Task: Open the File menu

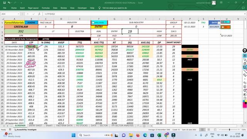Action: pos(5,8)
